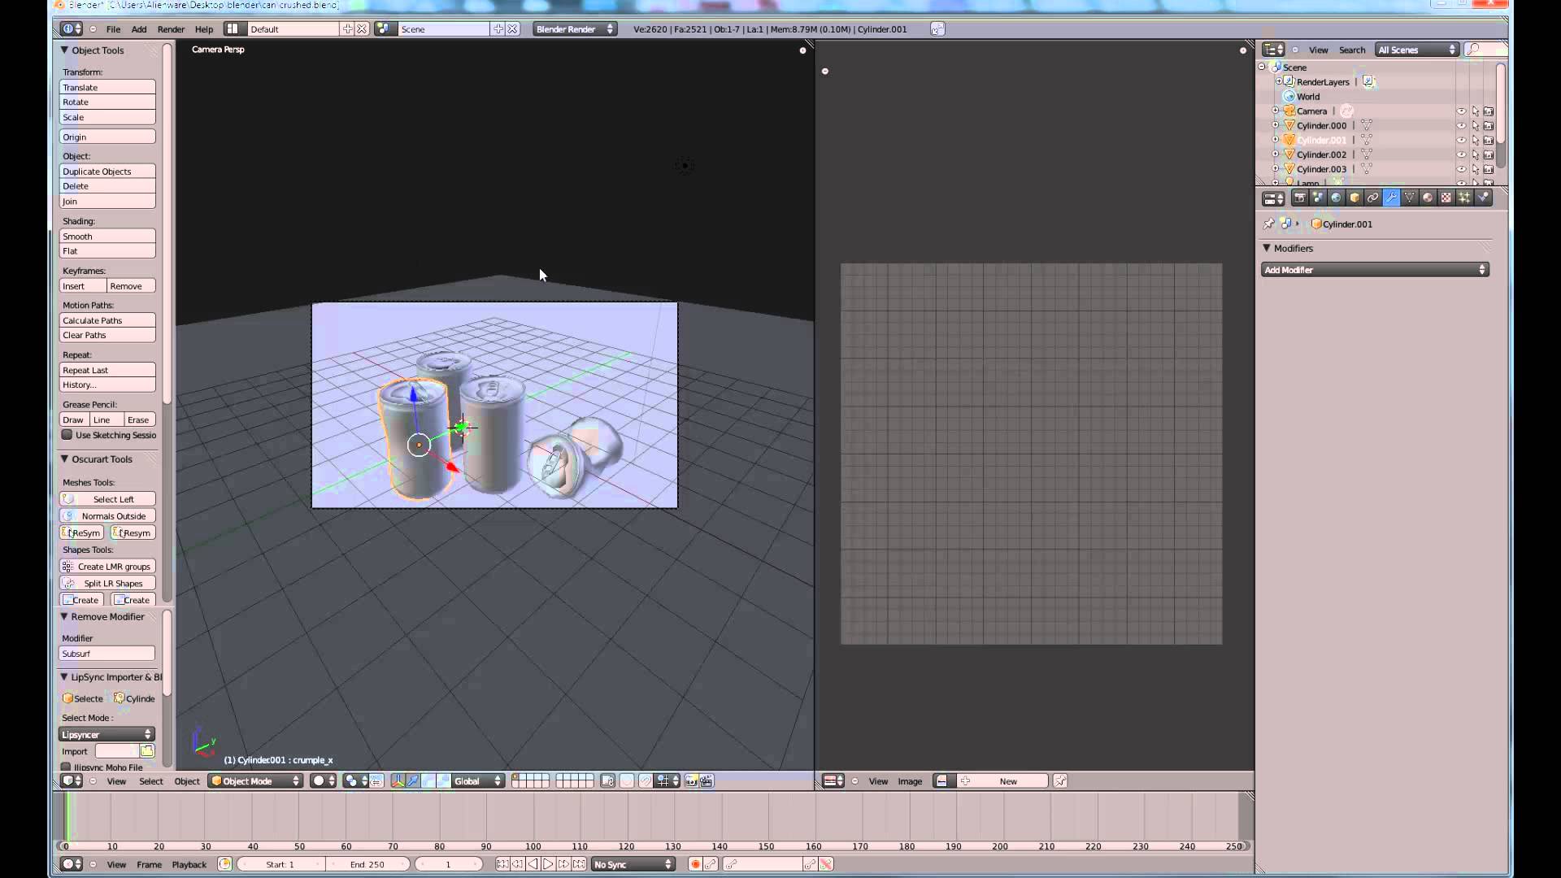Toggle the 3D manipulator widget icon
Viewport: 1561px width, 878px height.
pyautogui.click(x=398, y=781)
